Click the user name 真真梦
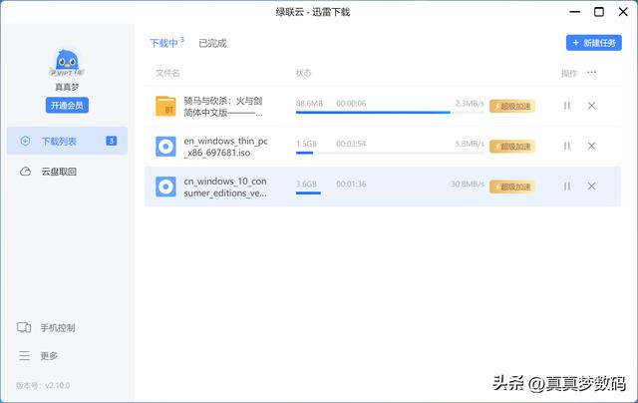The width and height of the screenshot is (638, 403). [67, 87]
